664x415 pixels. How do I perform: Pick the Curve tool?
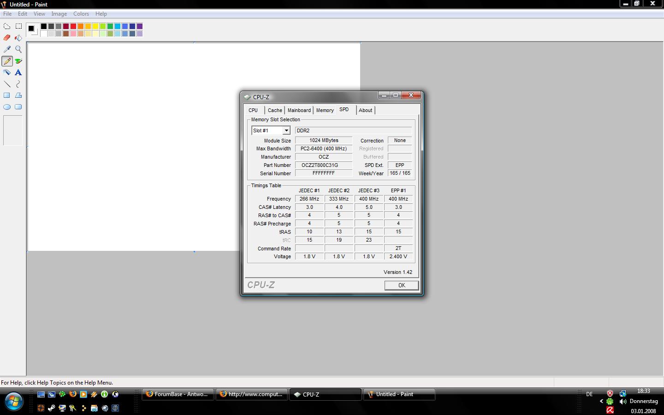pyautogui.click(x=18, y=84)
